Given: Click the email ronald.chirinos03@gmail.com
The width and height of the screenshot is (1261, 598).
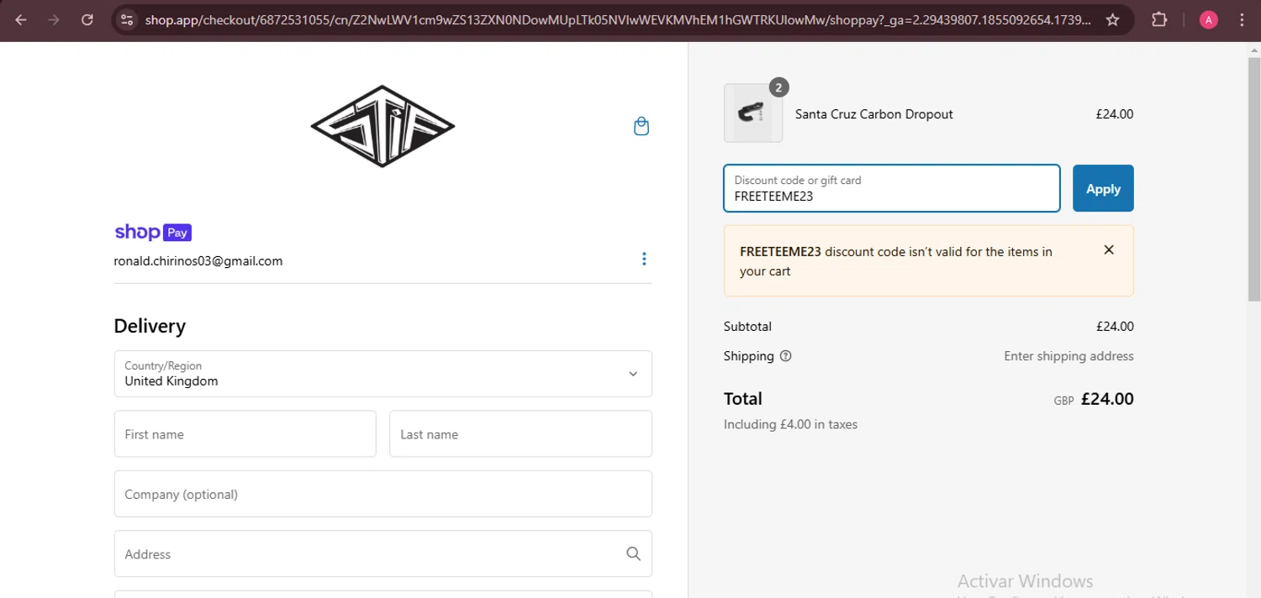Looking at the screenshot, I should [198, 261].
